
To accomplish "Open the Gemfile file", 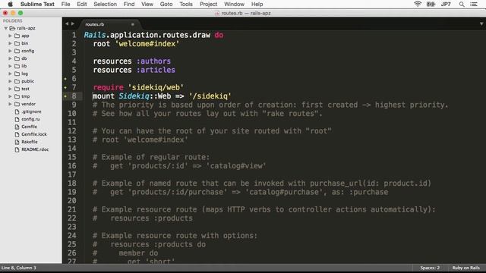I will click(x=29, y=127).
